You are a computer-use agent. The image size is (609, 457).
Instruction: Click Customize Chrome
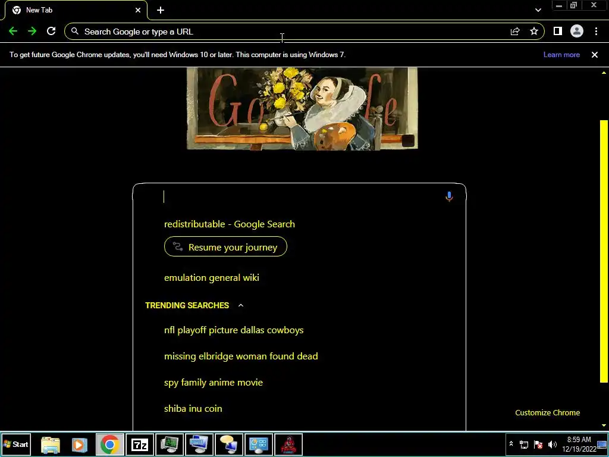(x=547, y=413)
